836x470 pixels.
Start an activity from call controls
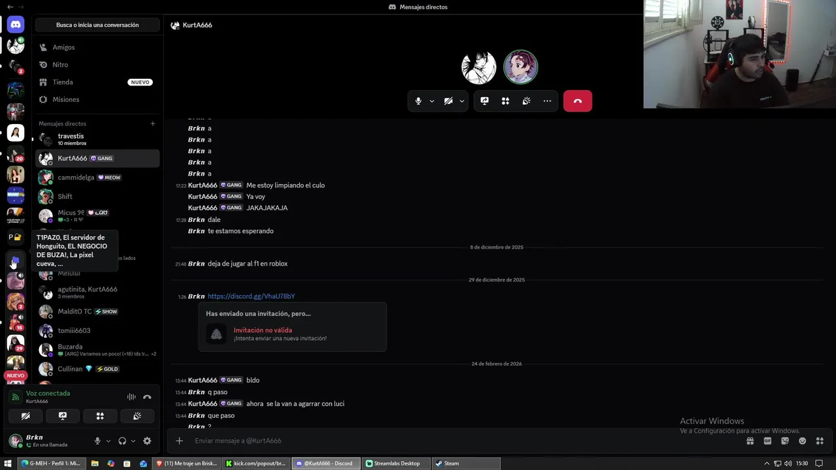point(506,101)
